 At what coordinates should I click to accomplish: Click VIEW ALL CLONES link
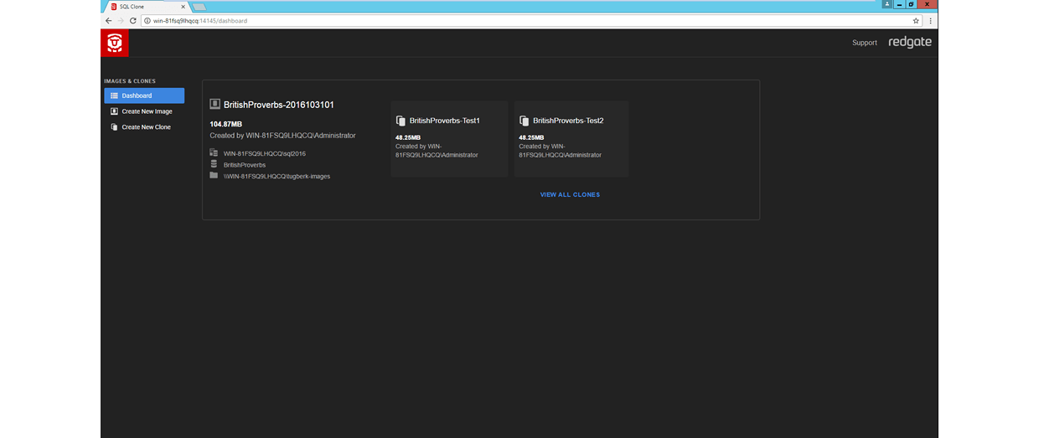pyautogui.click(x=570, y=195)
